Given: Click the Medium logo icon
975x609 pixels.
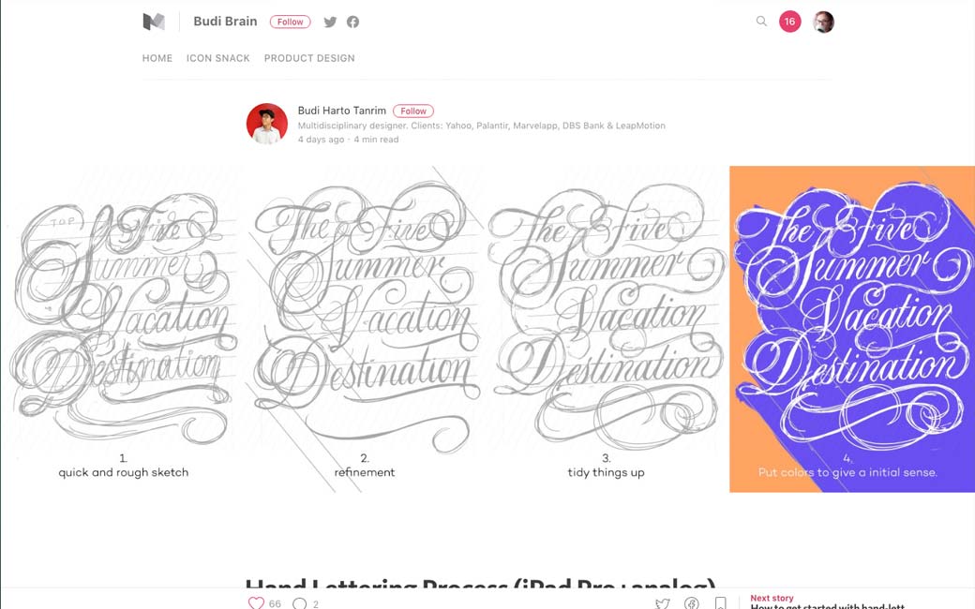Looking at the screenshot, I should (x=154, y=22).
